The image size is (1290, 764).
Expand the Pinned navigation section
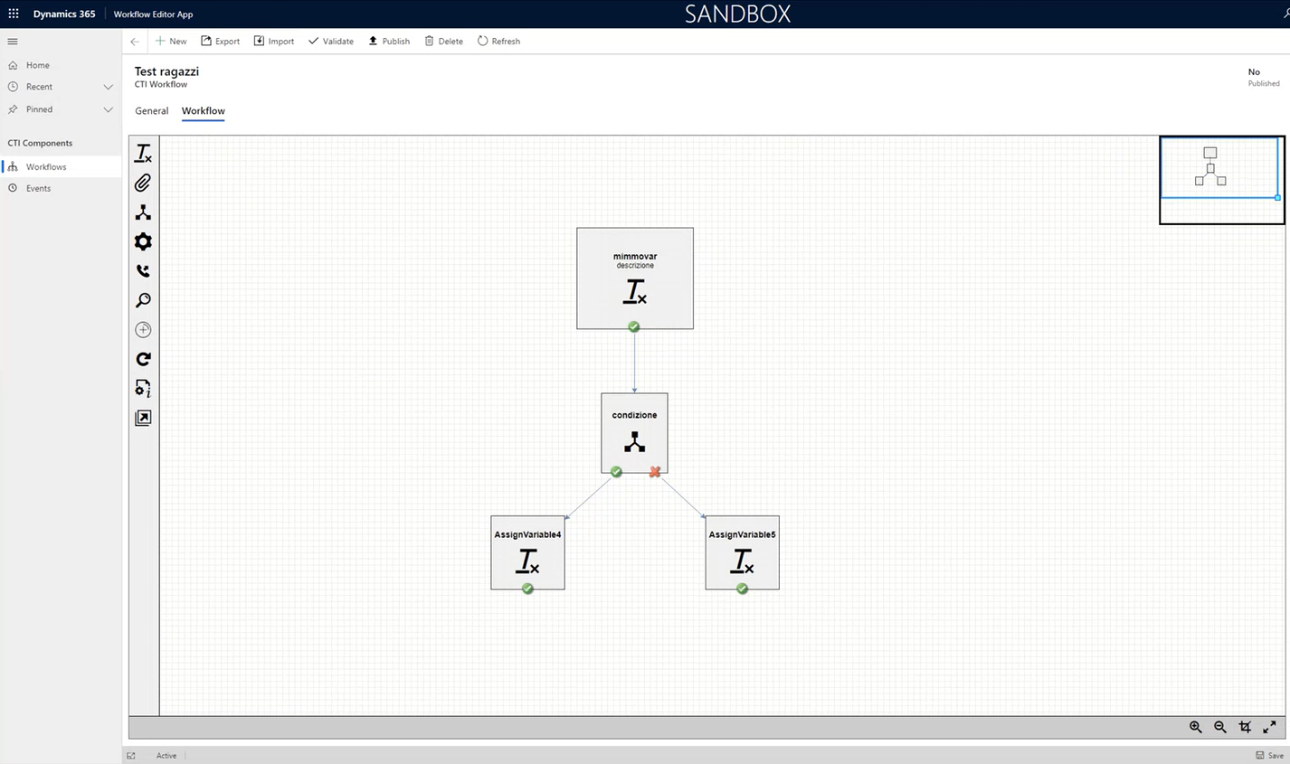[108, 109]
